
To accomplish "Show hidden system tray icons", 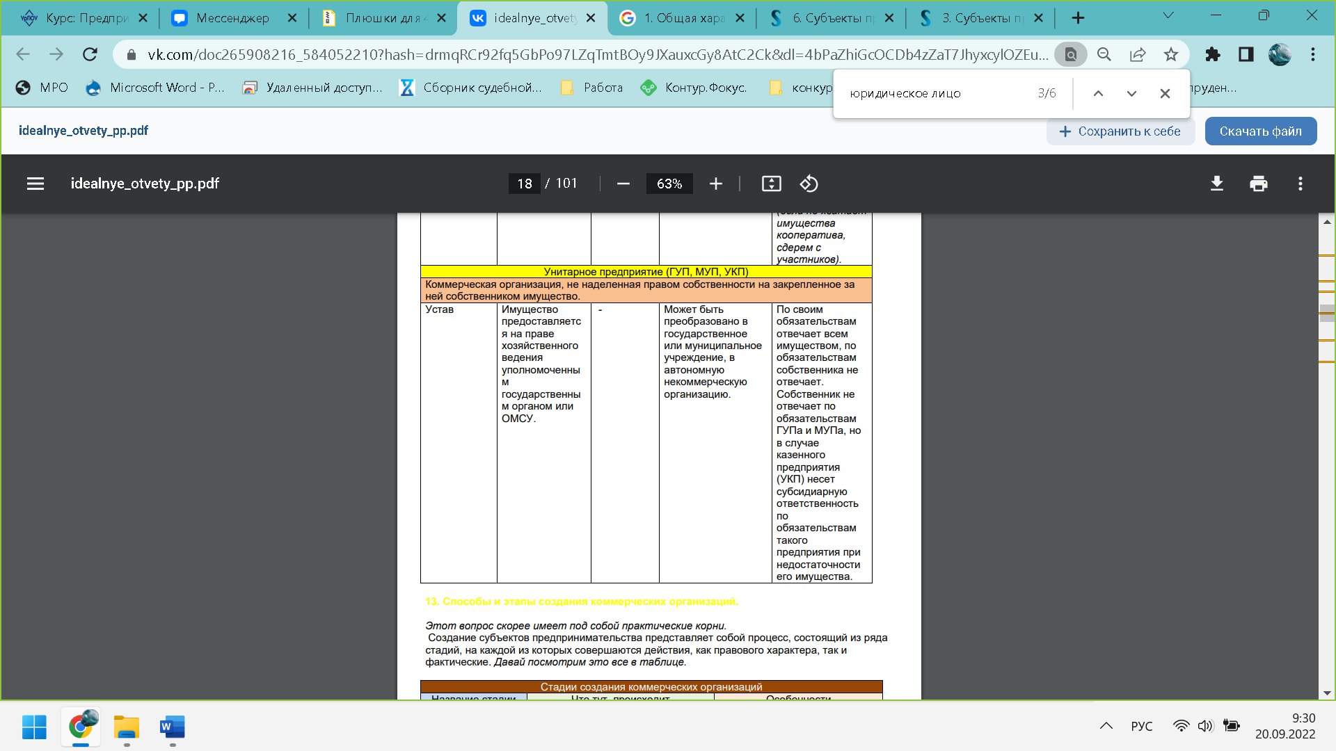I will coord(1106,726).
